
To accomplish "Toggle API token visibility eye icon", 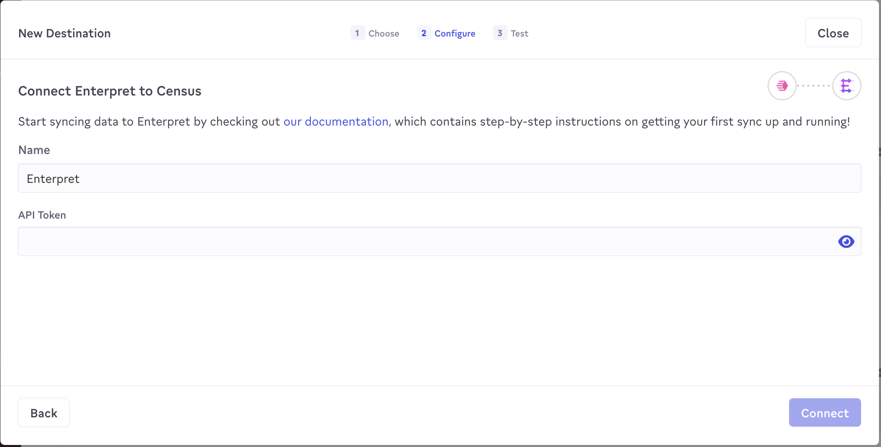I will (x=846, y=242).
